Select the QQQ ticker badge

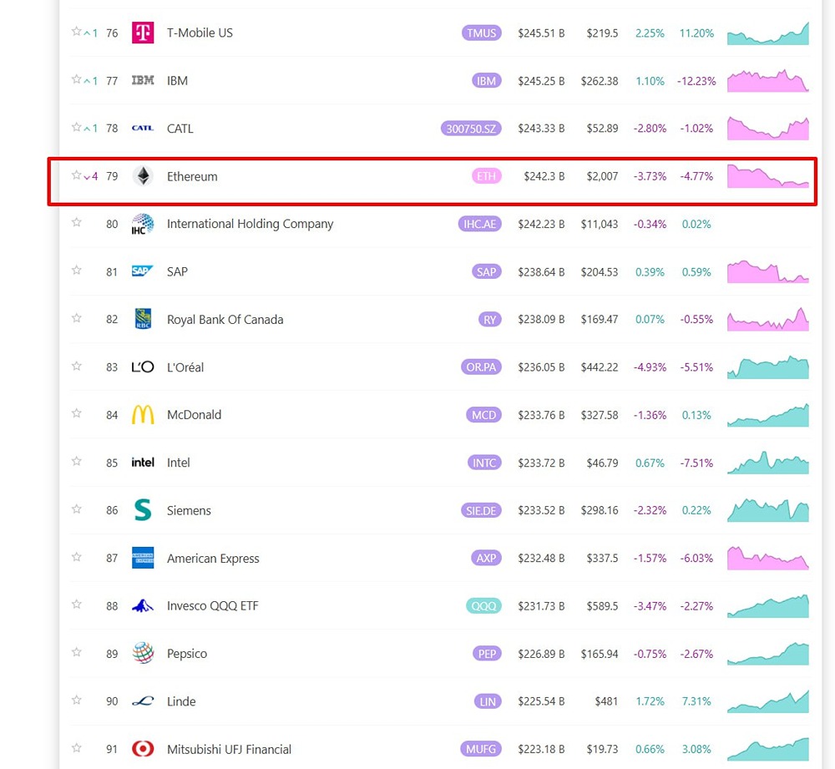[x=483, y=606]
